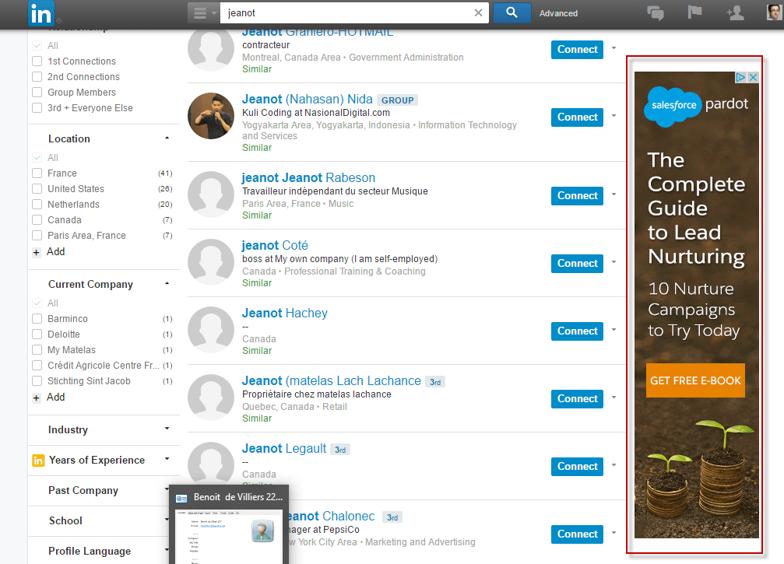Open more options arrow for Jeanot Legault
The image size is (784, 564).
pos(614,465)
